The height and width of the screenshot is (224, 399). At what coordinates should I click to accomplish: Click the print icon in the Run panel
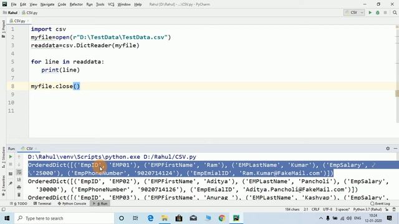(19, 187)
